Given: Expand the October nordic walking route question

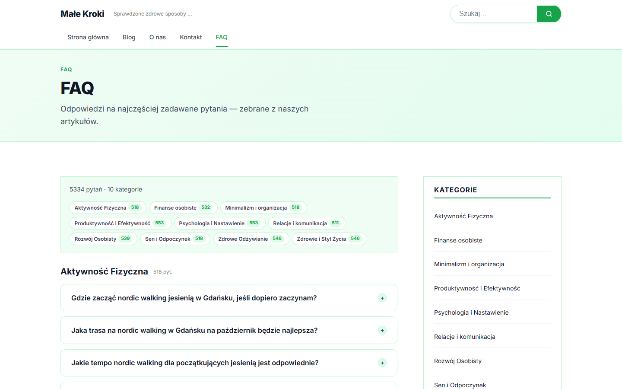Looking at the screenshot, I should click(229, 330).
